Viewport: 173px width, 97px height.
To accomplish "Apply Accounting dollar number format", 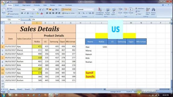I will (x=79, y=13).
